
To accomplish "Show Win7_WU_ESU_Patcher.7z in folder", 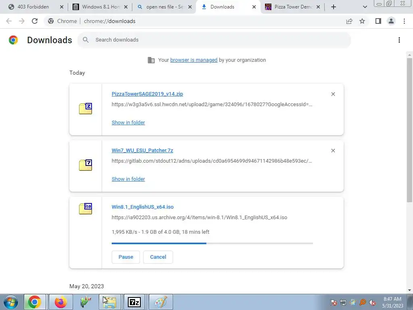I will (x=128, y=179).
